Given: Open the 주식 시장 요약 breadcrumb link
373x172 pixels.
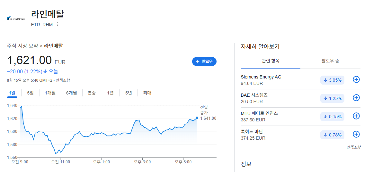Looking at the screenshot, I should 22,46.
